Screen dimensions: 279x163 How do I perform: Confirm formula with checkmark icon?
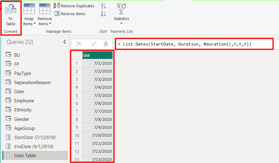tap(94, 44)
